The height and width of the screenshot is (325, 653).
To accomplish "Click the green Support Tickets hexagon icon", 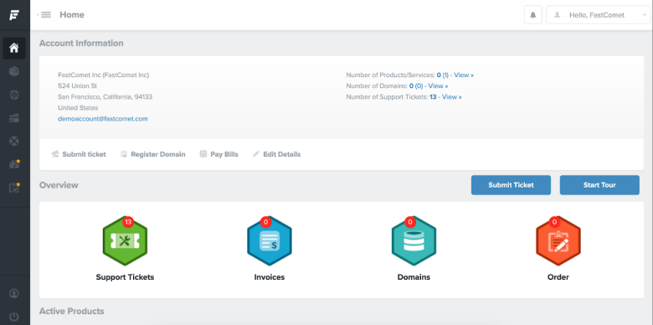I will (125, 241).
